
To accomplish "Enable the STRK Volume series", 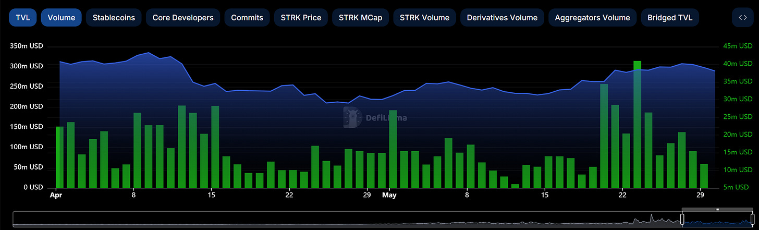I will pos(424,17).
